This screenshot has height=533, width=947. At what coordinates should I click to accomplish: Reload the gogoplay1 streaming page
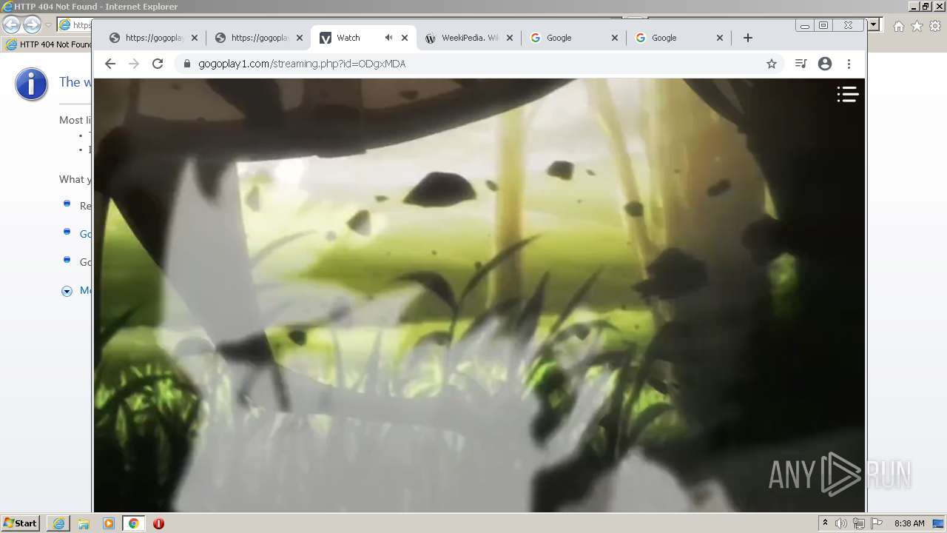(158, 64)
